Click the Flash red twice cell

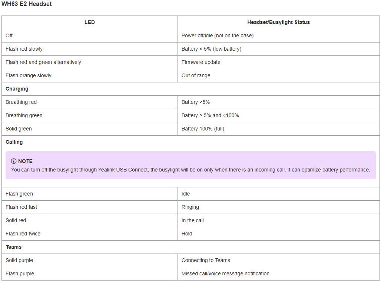pyautogui.click(x=23, y=234)
